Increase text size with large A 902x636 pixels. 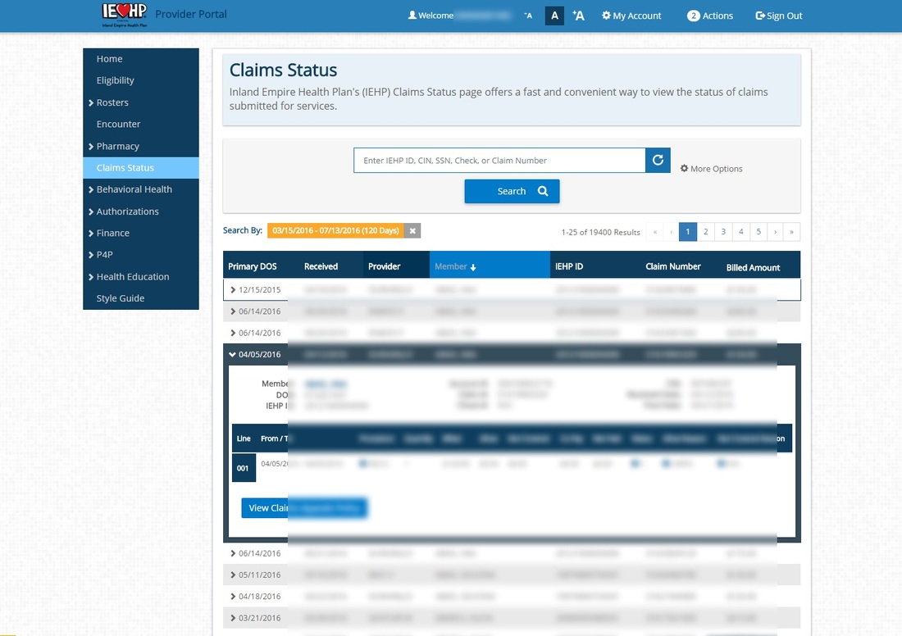pos(579,16)
